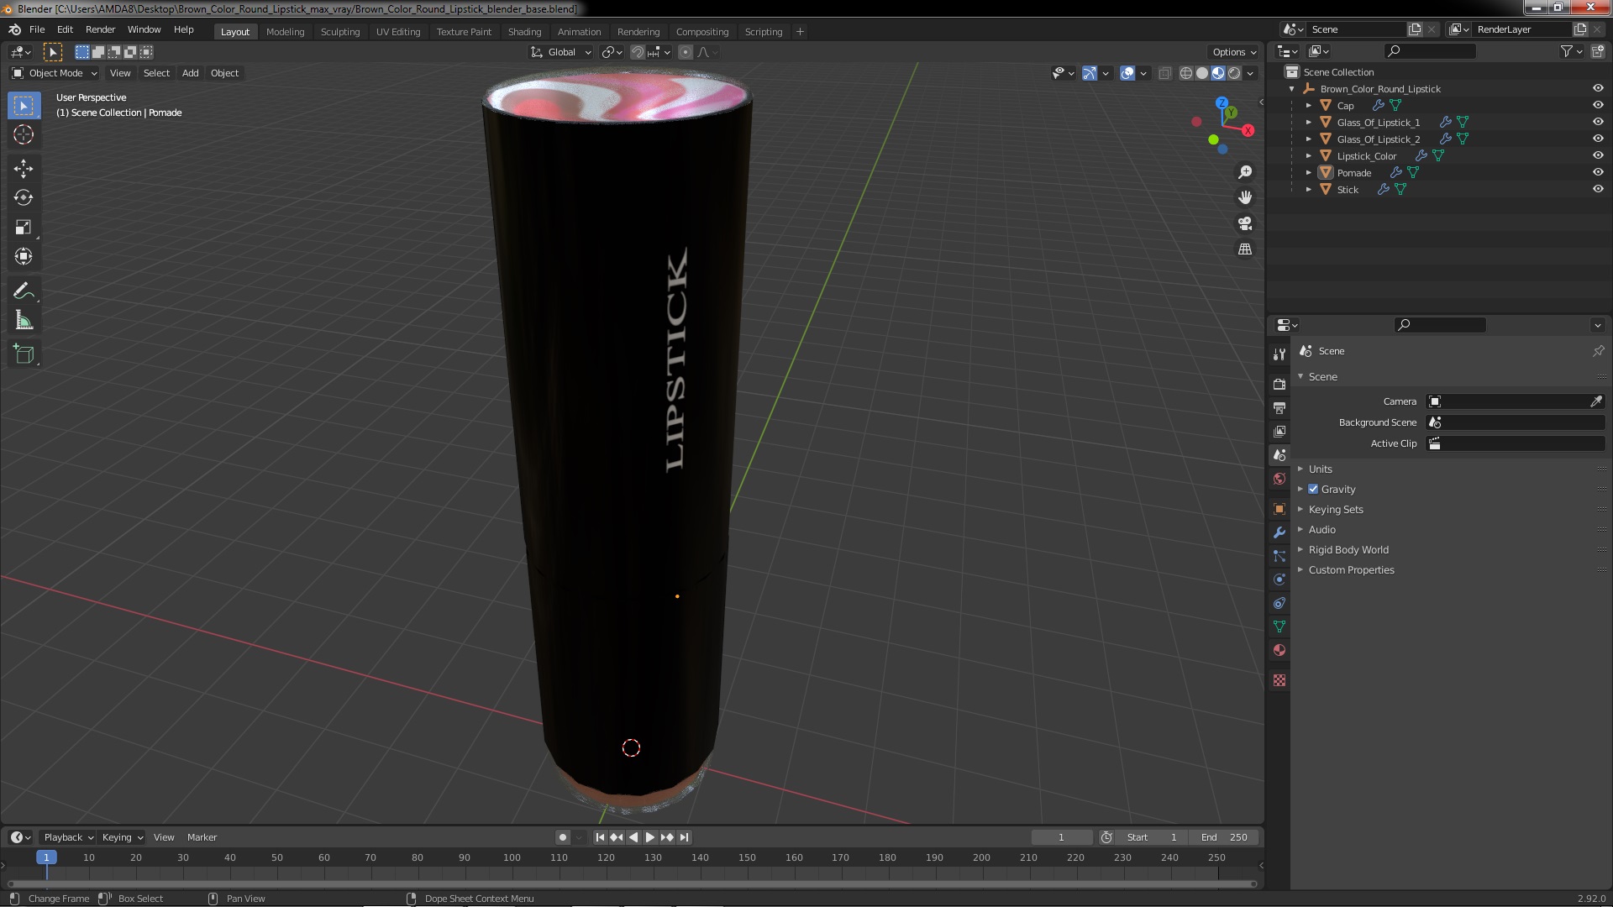Open Modifier properties wrench tab
1613x907 pixels.
pos(1279,532)
